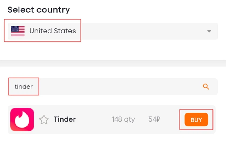The width and height of the screenshot is (226, 149).
Task: Select the 'United States' country label
Action: 53,31
